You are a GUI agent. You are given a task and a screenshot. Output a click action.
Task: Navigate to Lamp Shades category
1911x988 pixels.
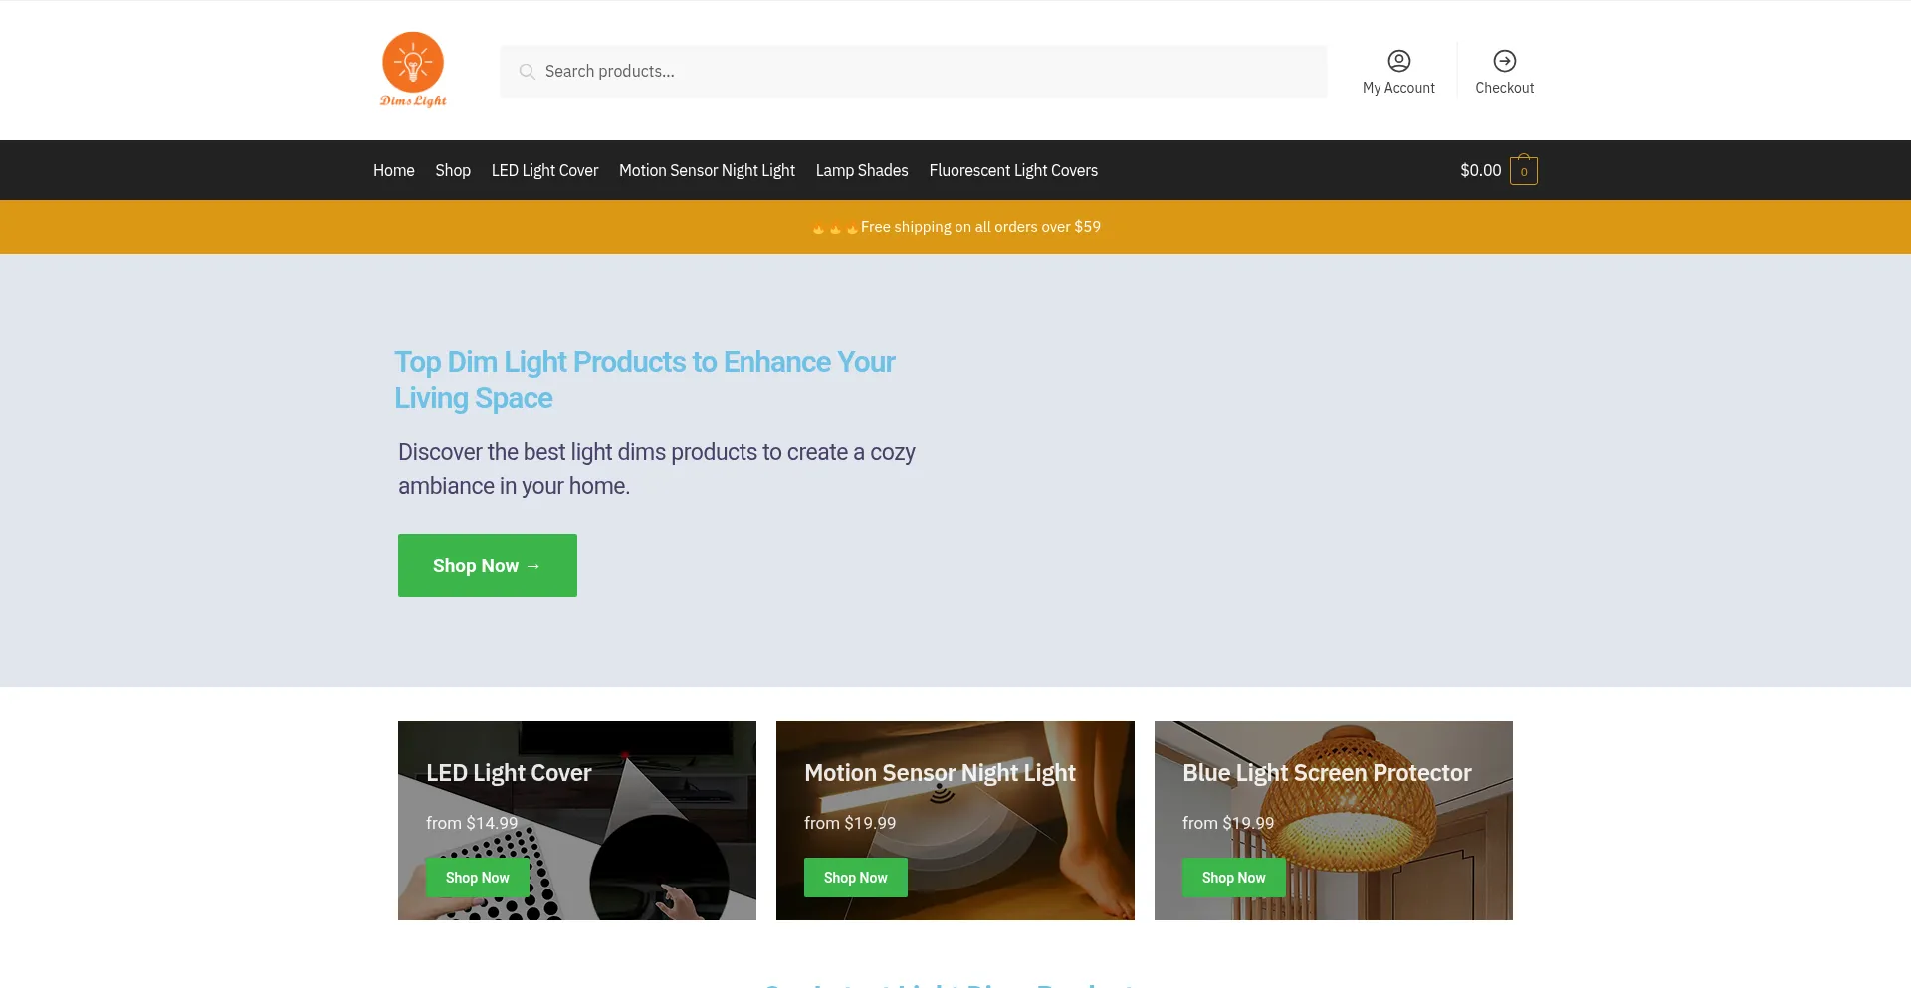(x=861, y=171)
